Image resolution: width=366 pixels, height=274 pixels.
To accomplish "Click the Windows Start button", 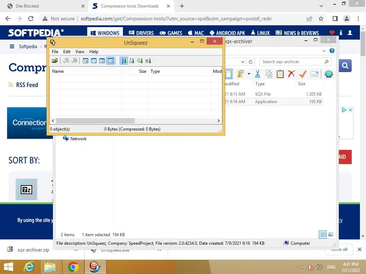I will coord(9,267).
